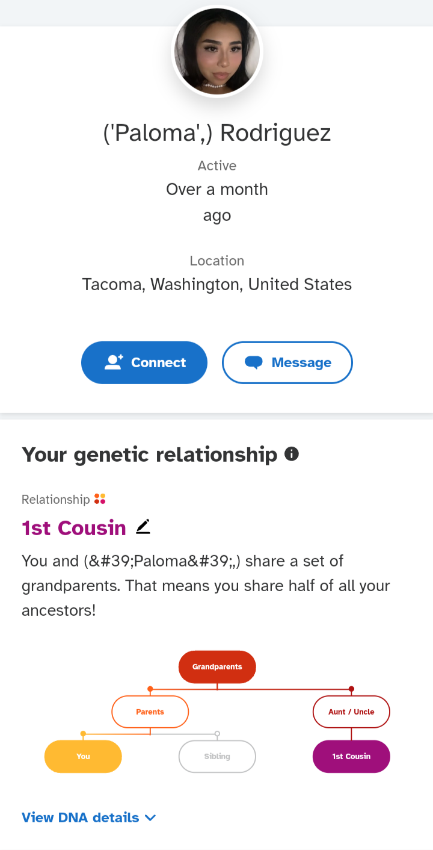This screenshot has width=433, height=850.
Task: Open the genetic relationship info tooltip
Action: coord(292,453)
